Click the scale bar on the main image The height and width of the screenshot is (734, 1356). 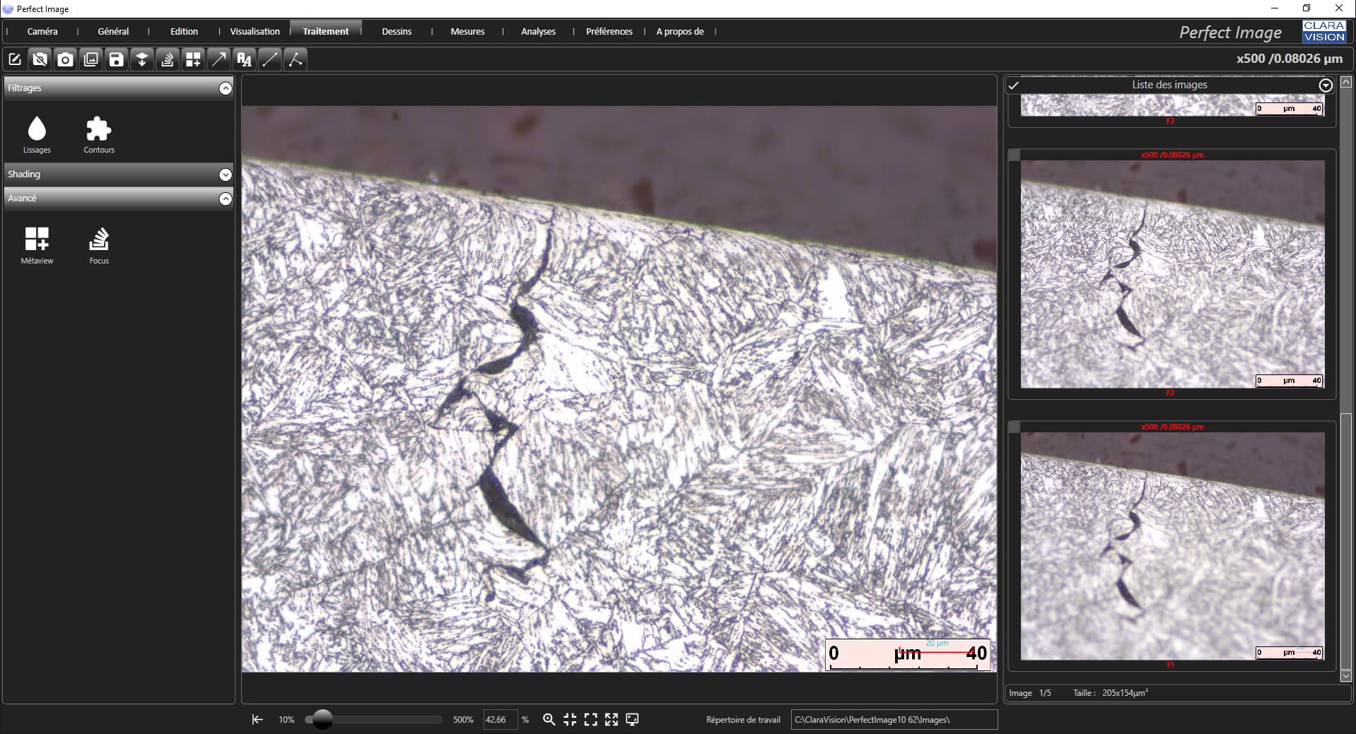click(x=908, y=654)
